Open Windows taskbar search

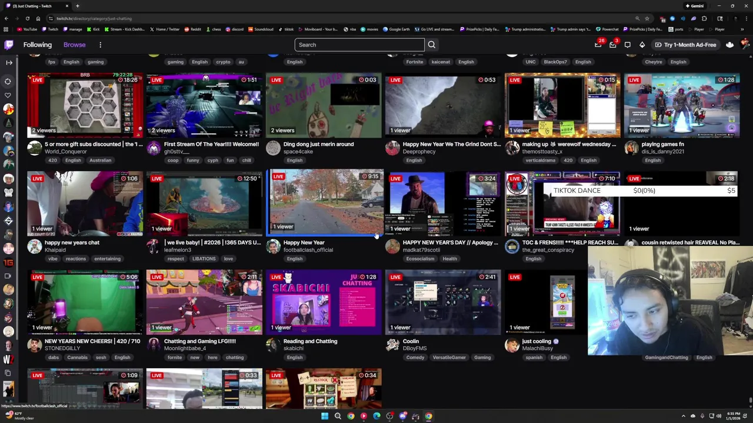tap(338, 416)
